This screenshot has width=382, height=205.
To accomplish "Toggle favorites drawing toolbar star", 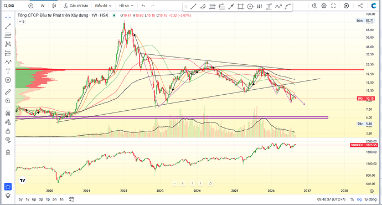I will [8, 187].
